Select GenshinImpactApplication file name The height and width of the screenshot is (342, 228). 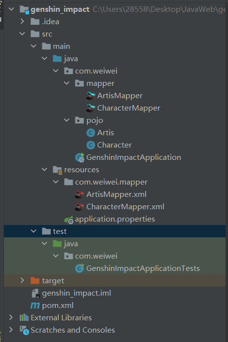pyautogui.click(x=134, y=158)
